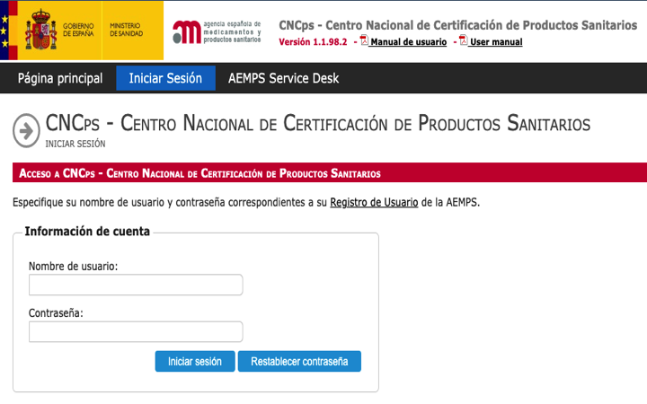Open the Manual de usuario link
The height and width of the screenshot is (404, 647).
tap(408, 42)
